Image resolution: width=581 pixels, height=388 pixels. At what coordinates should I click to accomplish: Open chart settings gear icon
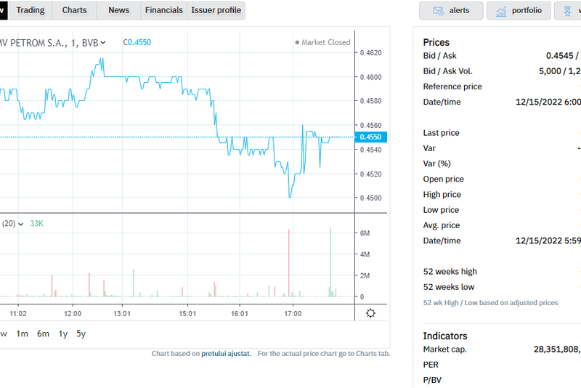coord(371,313)
